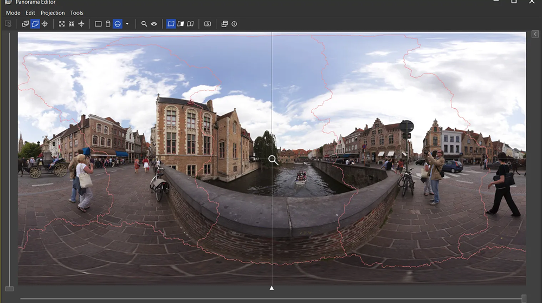Viewport: 542px width, 303px height.
Task: Toggle the mask seam edit mode
Action: 35,24
